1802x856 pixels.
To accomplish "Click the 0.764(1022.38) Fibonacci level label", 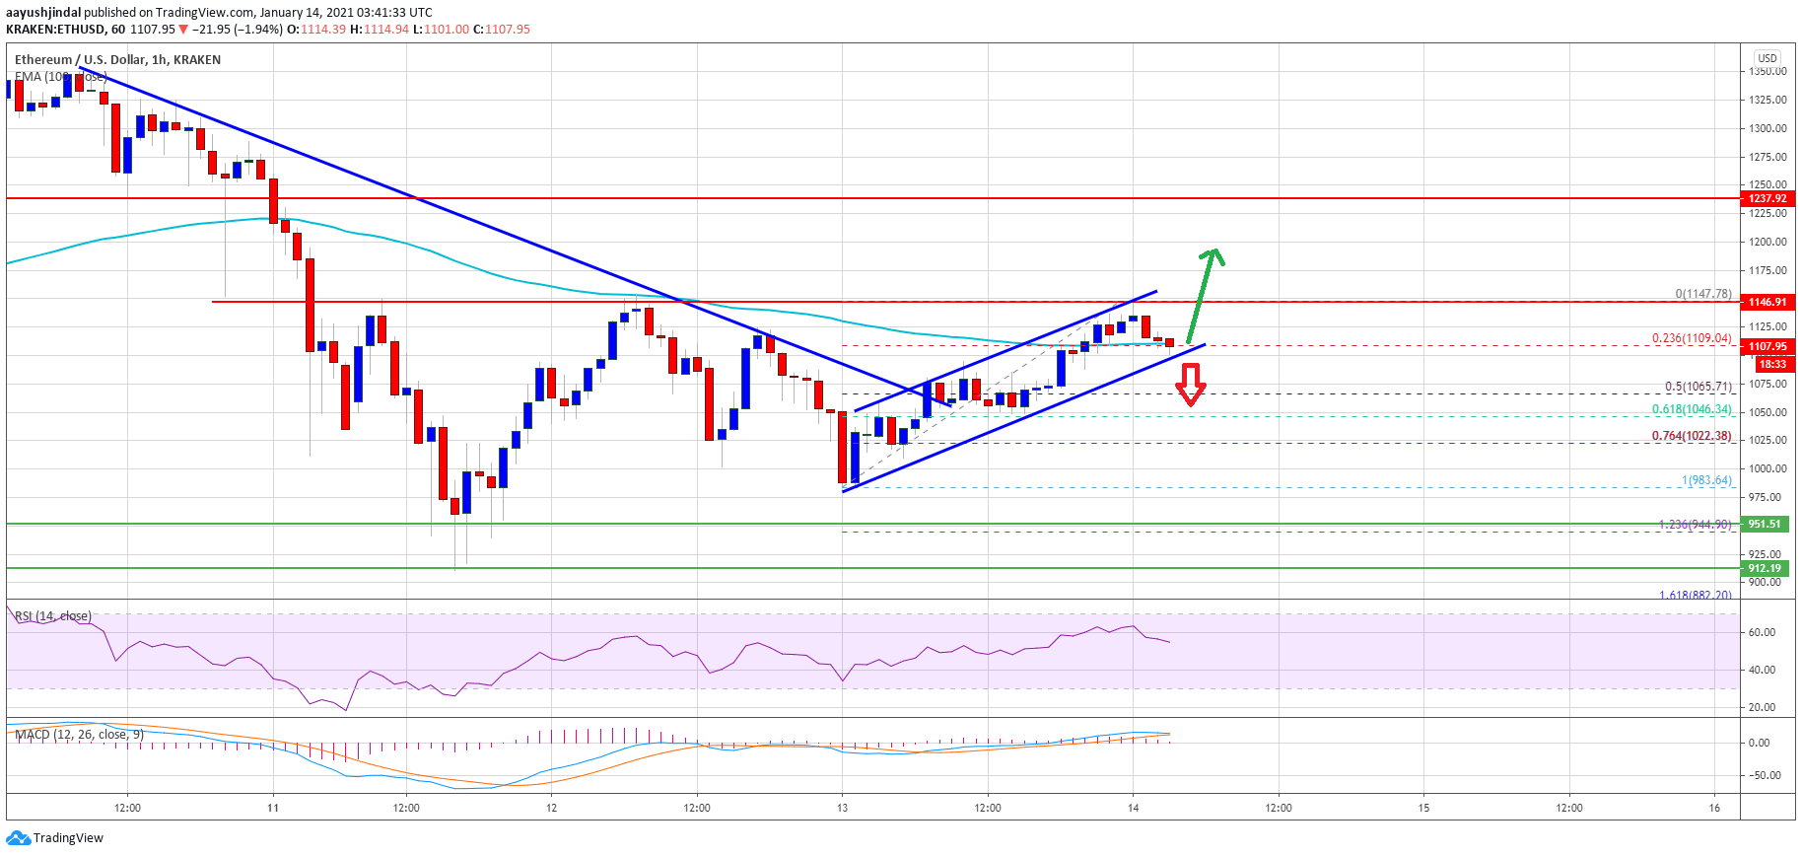I will (x=1692, y=436).
